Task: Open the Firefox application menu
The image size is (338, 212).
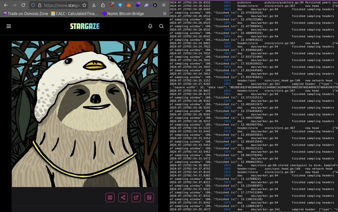Action: pos(164,5)
